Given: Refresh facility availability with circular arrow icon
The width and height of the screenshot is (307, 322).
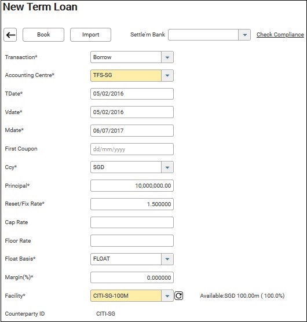Looking at the screenshot, I should pyautogui.click(x=178, y=296).
